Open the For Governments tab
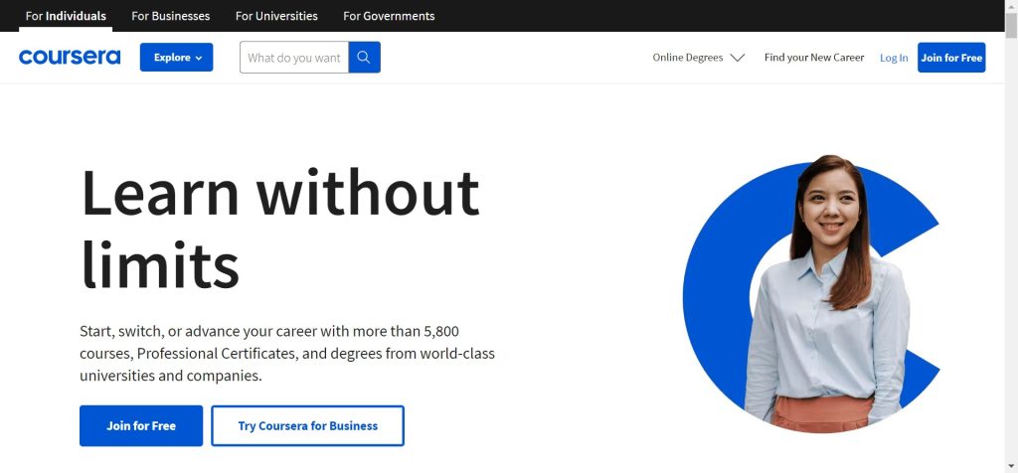Viewport: 1018px width, 473px height. coord(389,16)
